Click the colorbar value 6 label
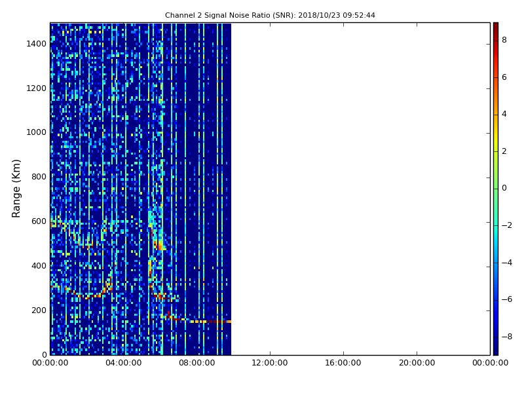 click(x=504, y=77)
